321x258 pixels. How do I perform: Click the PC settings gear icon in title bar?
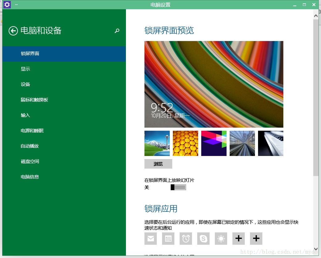pyautogui.click(x=7, y=5)
